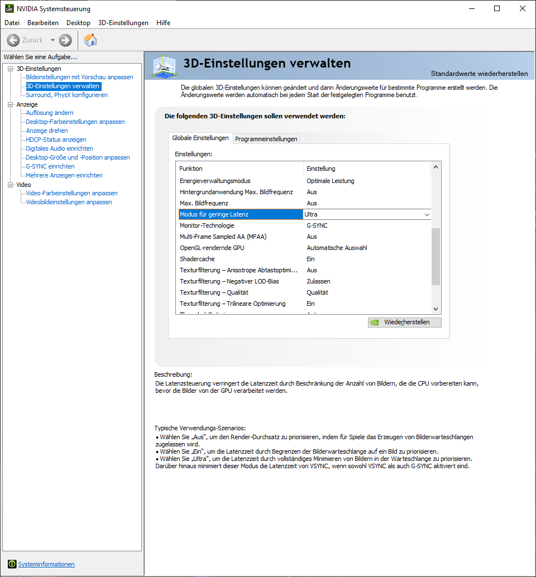Click the 3D-Einstellungen verwalten header icon

pyautogui.click(x=164, y=66)
